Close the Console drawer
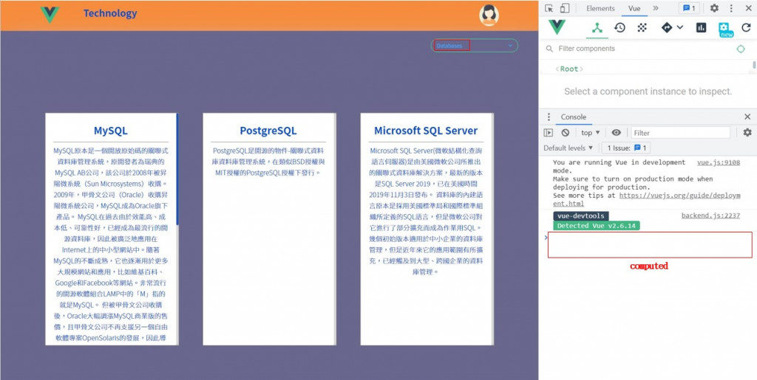The image size is (757, 380). (x=747, y=117)
